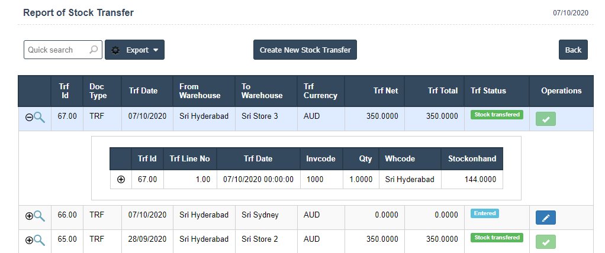The width and height of the screenshot is (605, 253).
Task: Click the magnifier icon in quick search
Action: click(94, 50)
